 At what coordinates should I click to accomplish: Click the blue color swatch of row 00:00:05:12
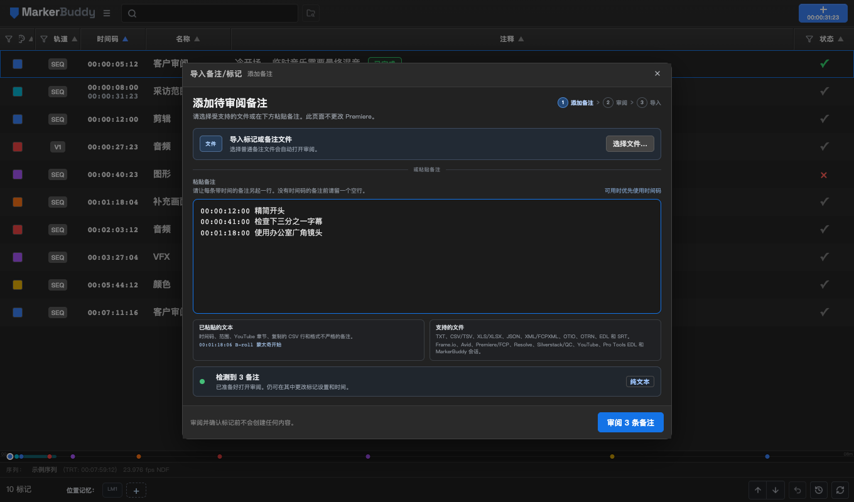click(18, 64)
